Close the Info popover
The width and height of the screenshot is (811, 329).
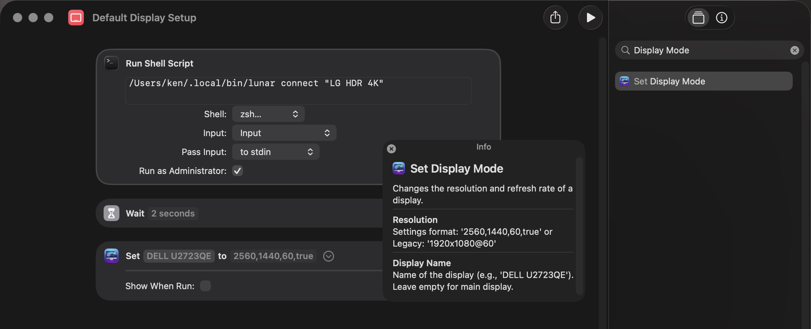coord(391,149)
